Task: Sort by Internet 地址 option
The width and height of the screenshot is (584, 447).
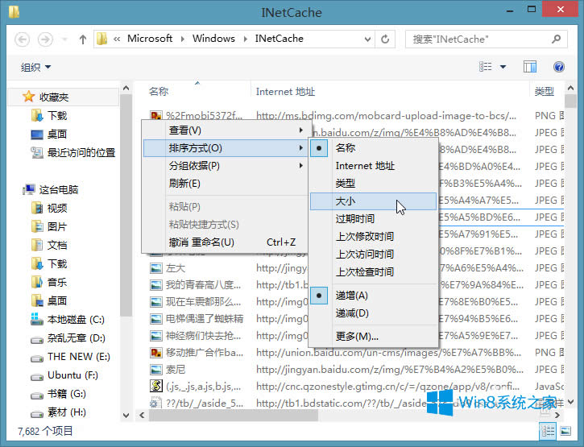Action: [x=373, y=166]
